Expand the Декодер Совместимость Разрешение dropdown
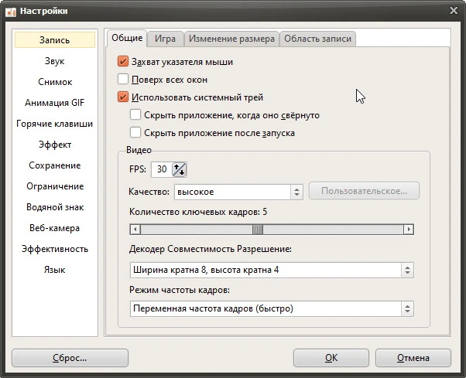Screen dimensions: 466x378 [272, 270]
